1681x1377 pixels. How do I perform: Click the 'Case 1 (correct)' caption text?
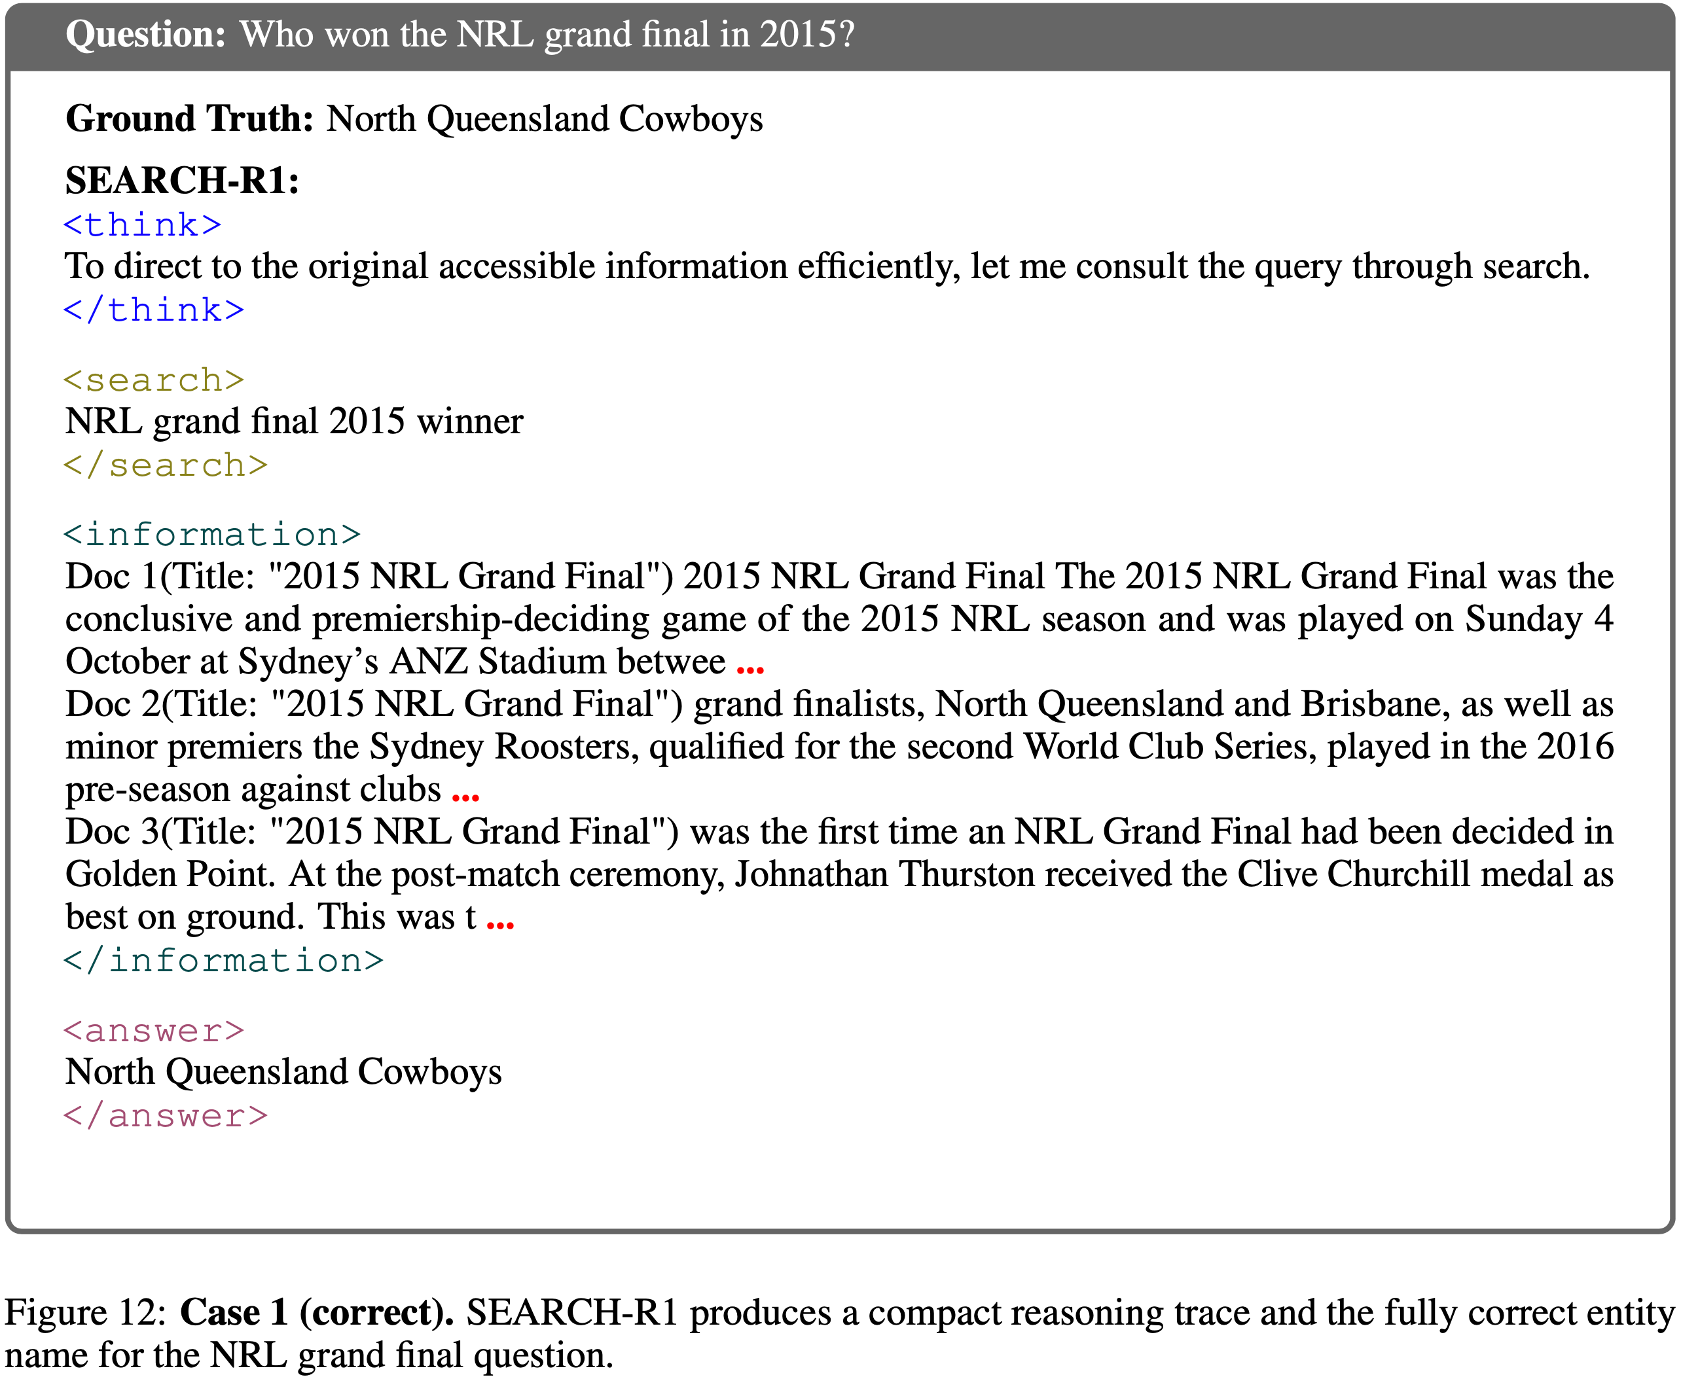click(317, 1313)
